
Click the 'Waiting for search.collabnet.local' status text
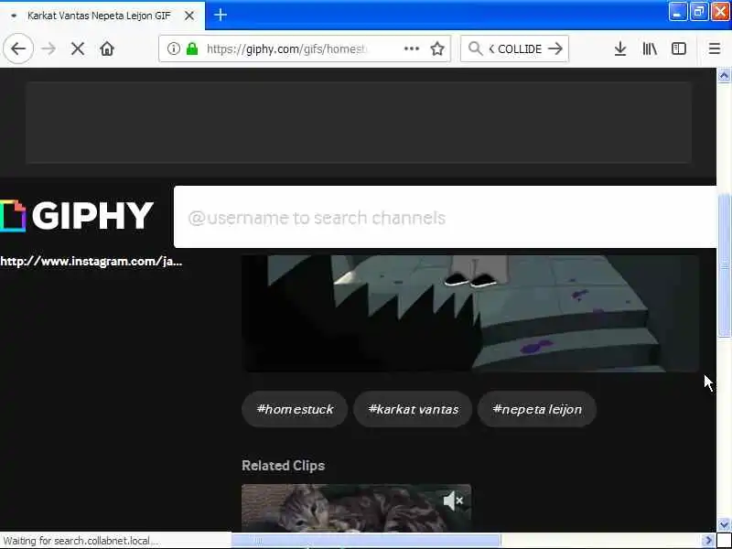[x=81, y=541]
